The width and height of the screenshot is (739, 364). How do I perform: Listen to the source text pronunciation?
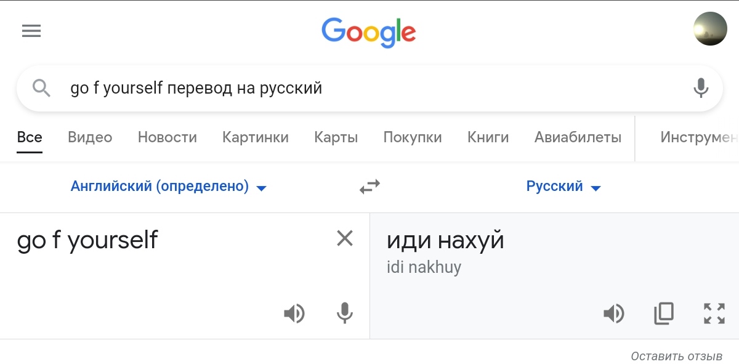(x=294, y=314)
